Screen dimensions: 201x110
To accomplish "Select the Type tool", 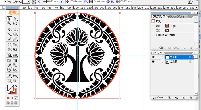I will pos(15,29).
